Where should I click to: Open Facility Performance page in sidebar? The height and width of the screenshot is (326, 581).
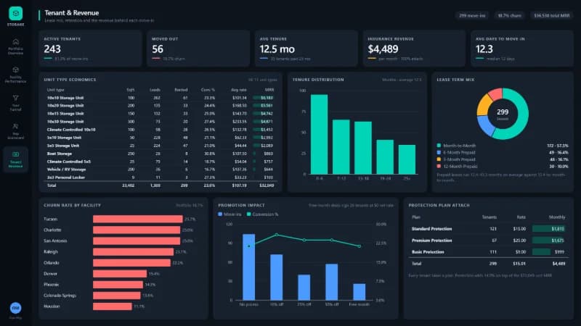pos(15,75)
